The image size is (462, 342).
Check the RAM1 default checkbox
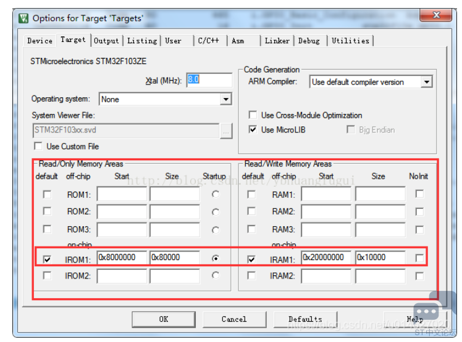coord(251,194)
